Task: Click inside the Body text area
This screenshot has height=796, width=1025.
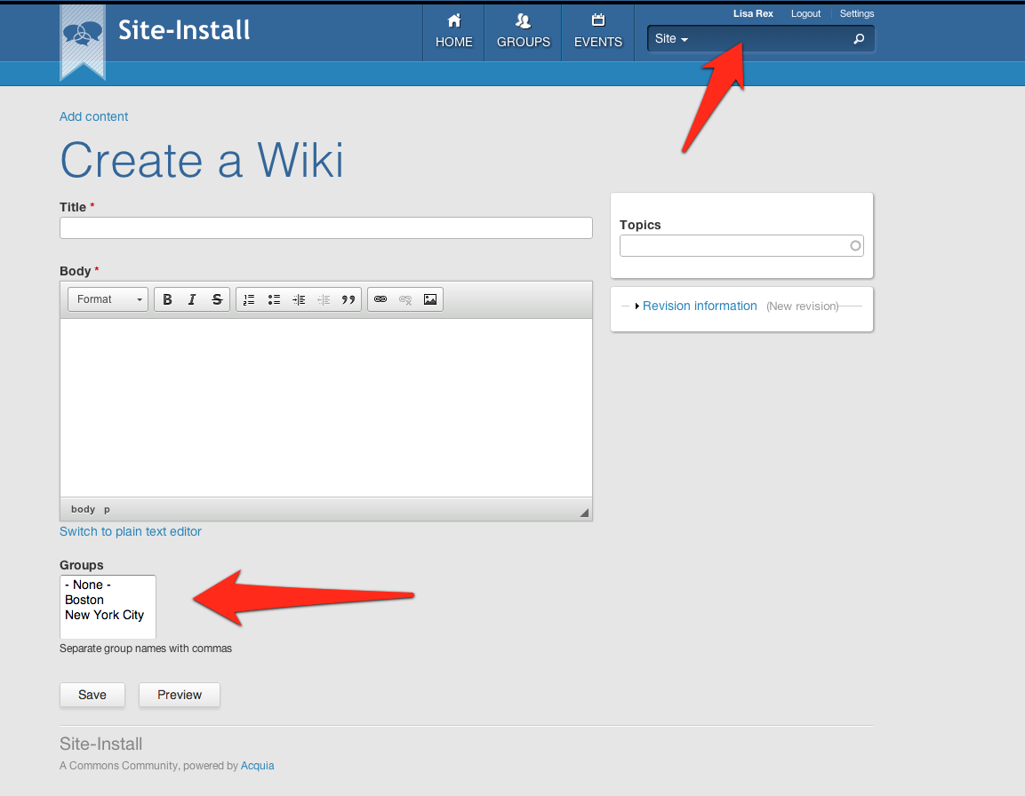Action: tap(326, 408)
